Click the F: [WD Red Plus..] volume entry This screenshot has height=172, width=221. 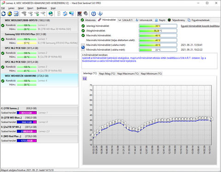[40, 138]
